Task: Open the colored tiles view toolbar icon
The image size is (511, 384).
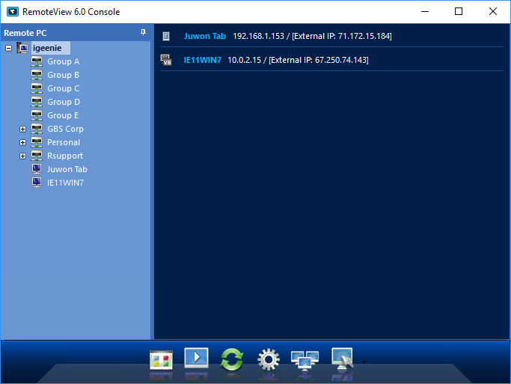Action: tap(161, 360)
